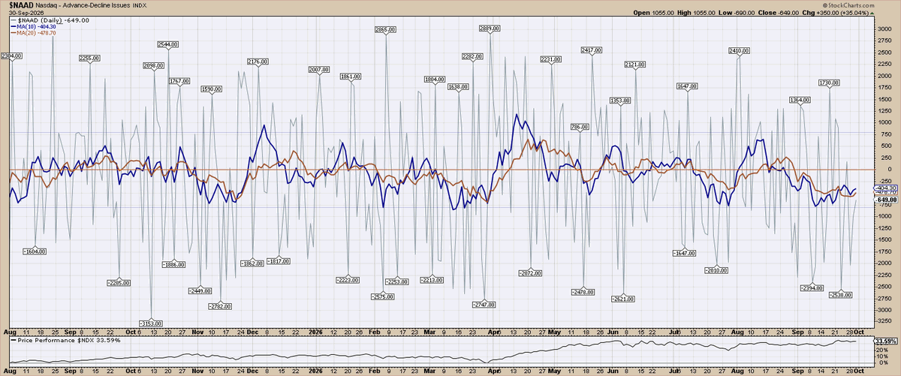Click the 2176.00 peak label

[258, 62]
